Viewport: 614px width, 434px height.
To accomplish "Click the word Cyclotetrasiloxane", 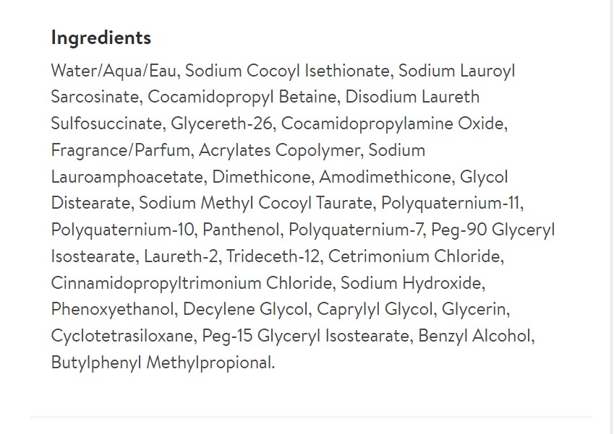I will coord(122,336).
